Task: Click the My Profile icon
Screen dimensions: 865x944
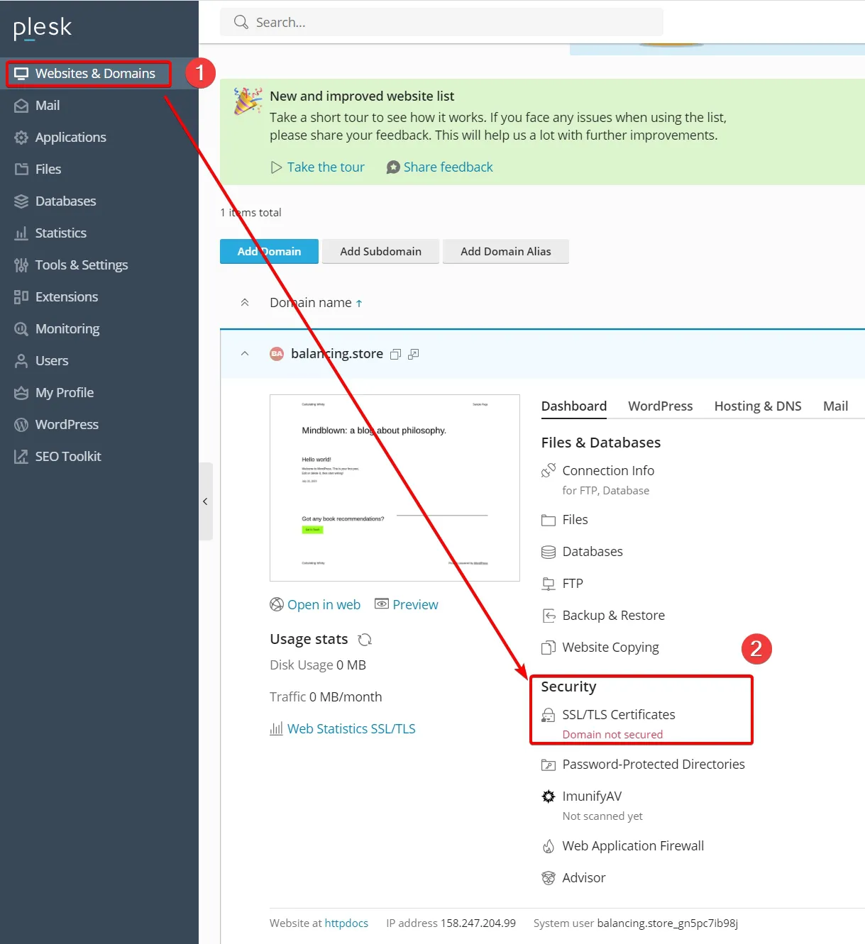Action: (x=21, y=393)
